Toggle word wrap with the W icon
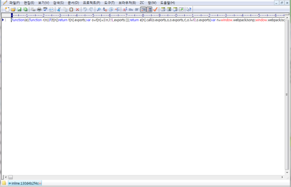 [x=137, y=9]
